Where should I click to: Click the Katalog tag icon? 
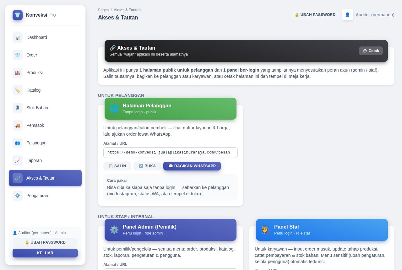18,90
